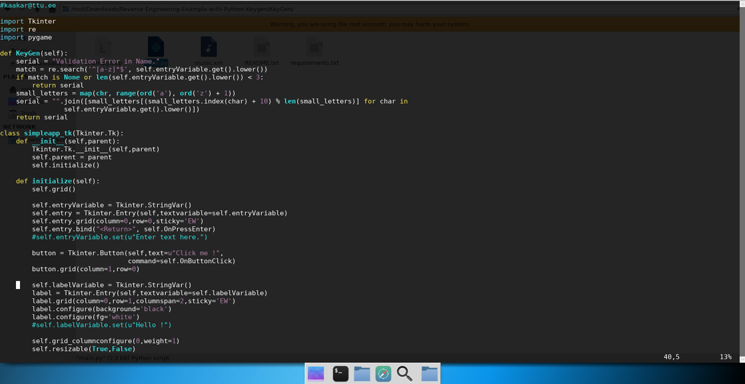Screen dimensions: 745x384
Task: Select the requirements.txt file in the file manager
Action: (x=315, y=51)
